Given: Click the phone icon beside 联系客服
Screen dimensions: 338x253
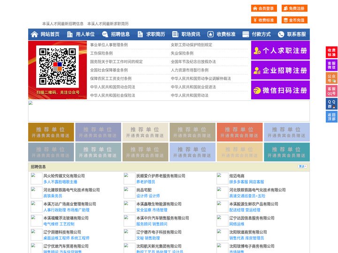Looking at the screenshot, I should point(281,34).
